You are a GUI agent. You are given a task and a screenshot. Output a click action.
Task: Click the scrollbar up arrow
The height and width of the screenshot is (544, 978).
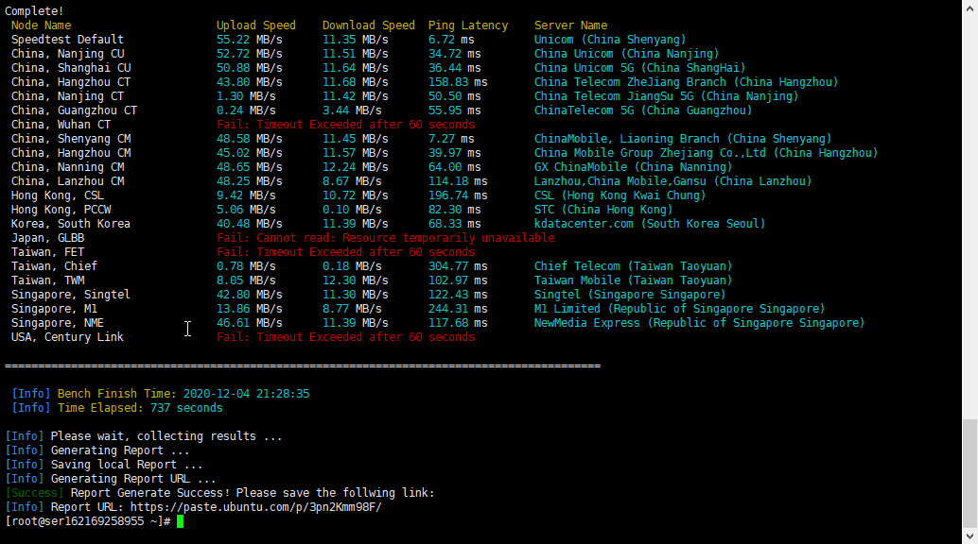click(x=969, y=8)
